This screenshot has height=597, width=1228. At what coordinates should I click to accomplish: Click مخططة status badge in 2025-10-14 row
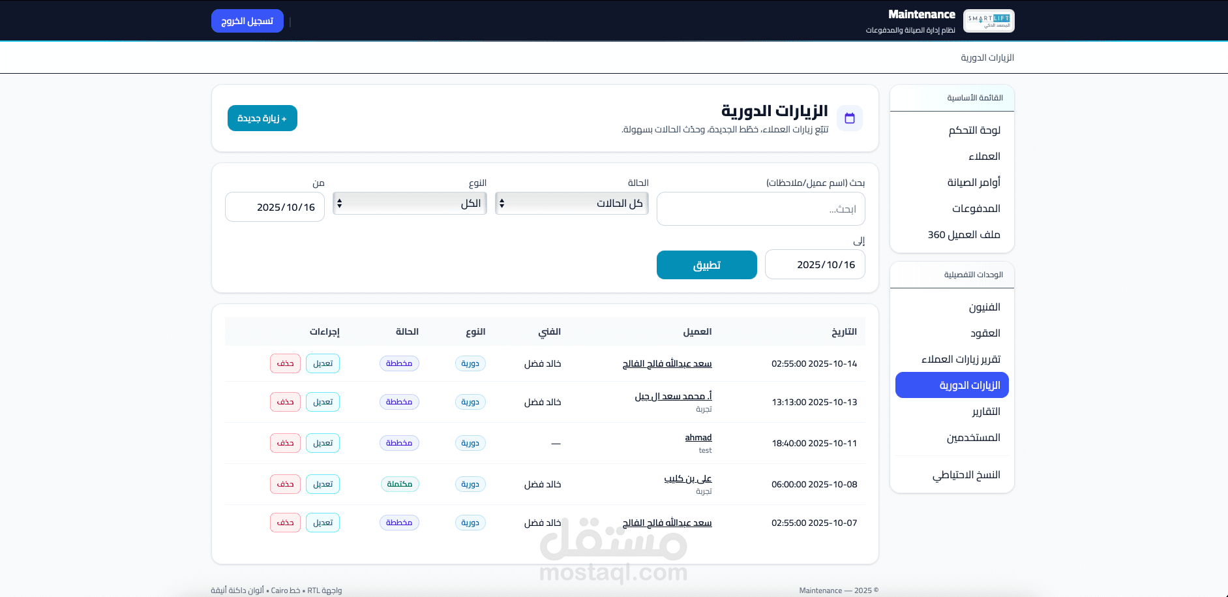tap(399, 363)
